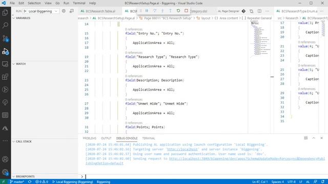Open launch.json gear icon in Run panel

coord(64,11)
